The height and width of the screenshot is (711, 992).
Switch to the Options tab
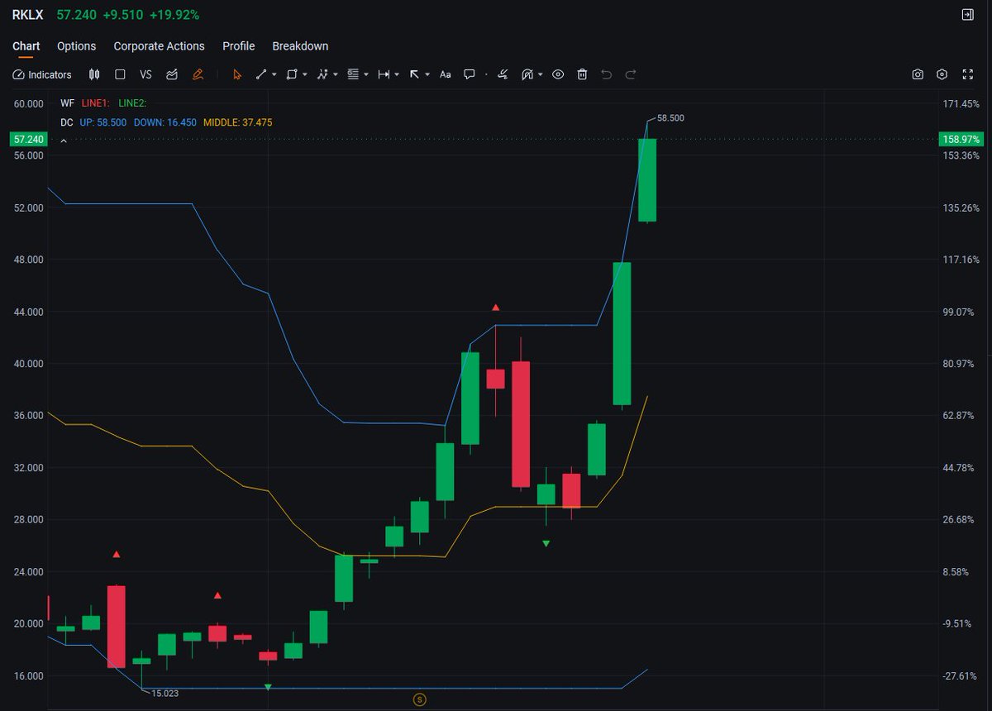[76, 46]
